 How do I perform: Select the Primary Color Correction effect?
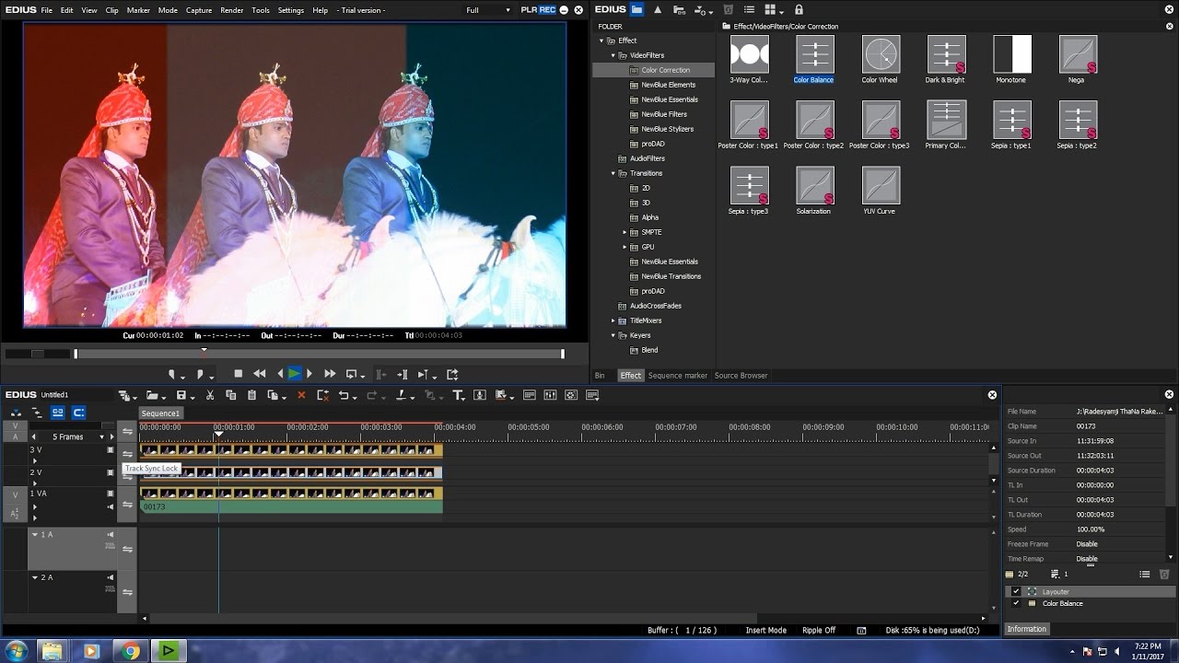(946, 120)
